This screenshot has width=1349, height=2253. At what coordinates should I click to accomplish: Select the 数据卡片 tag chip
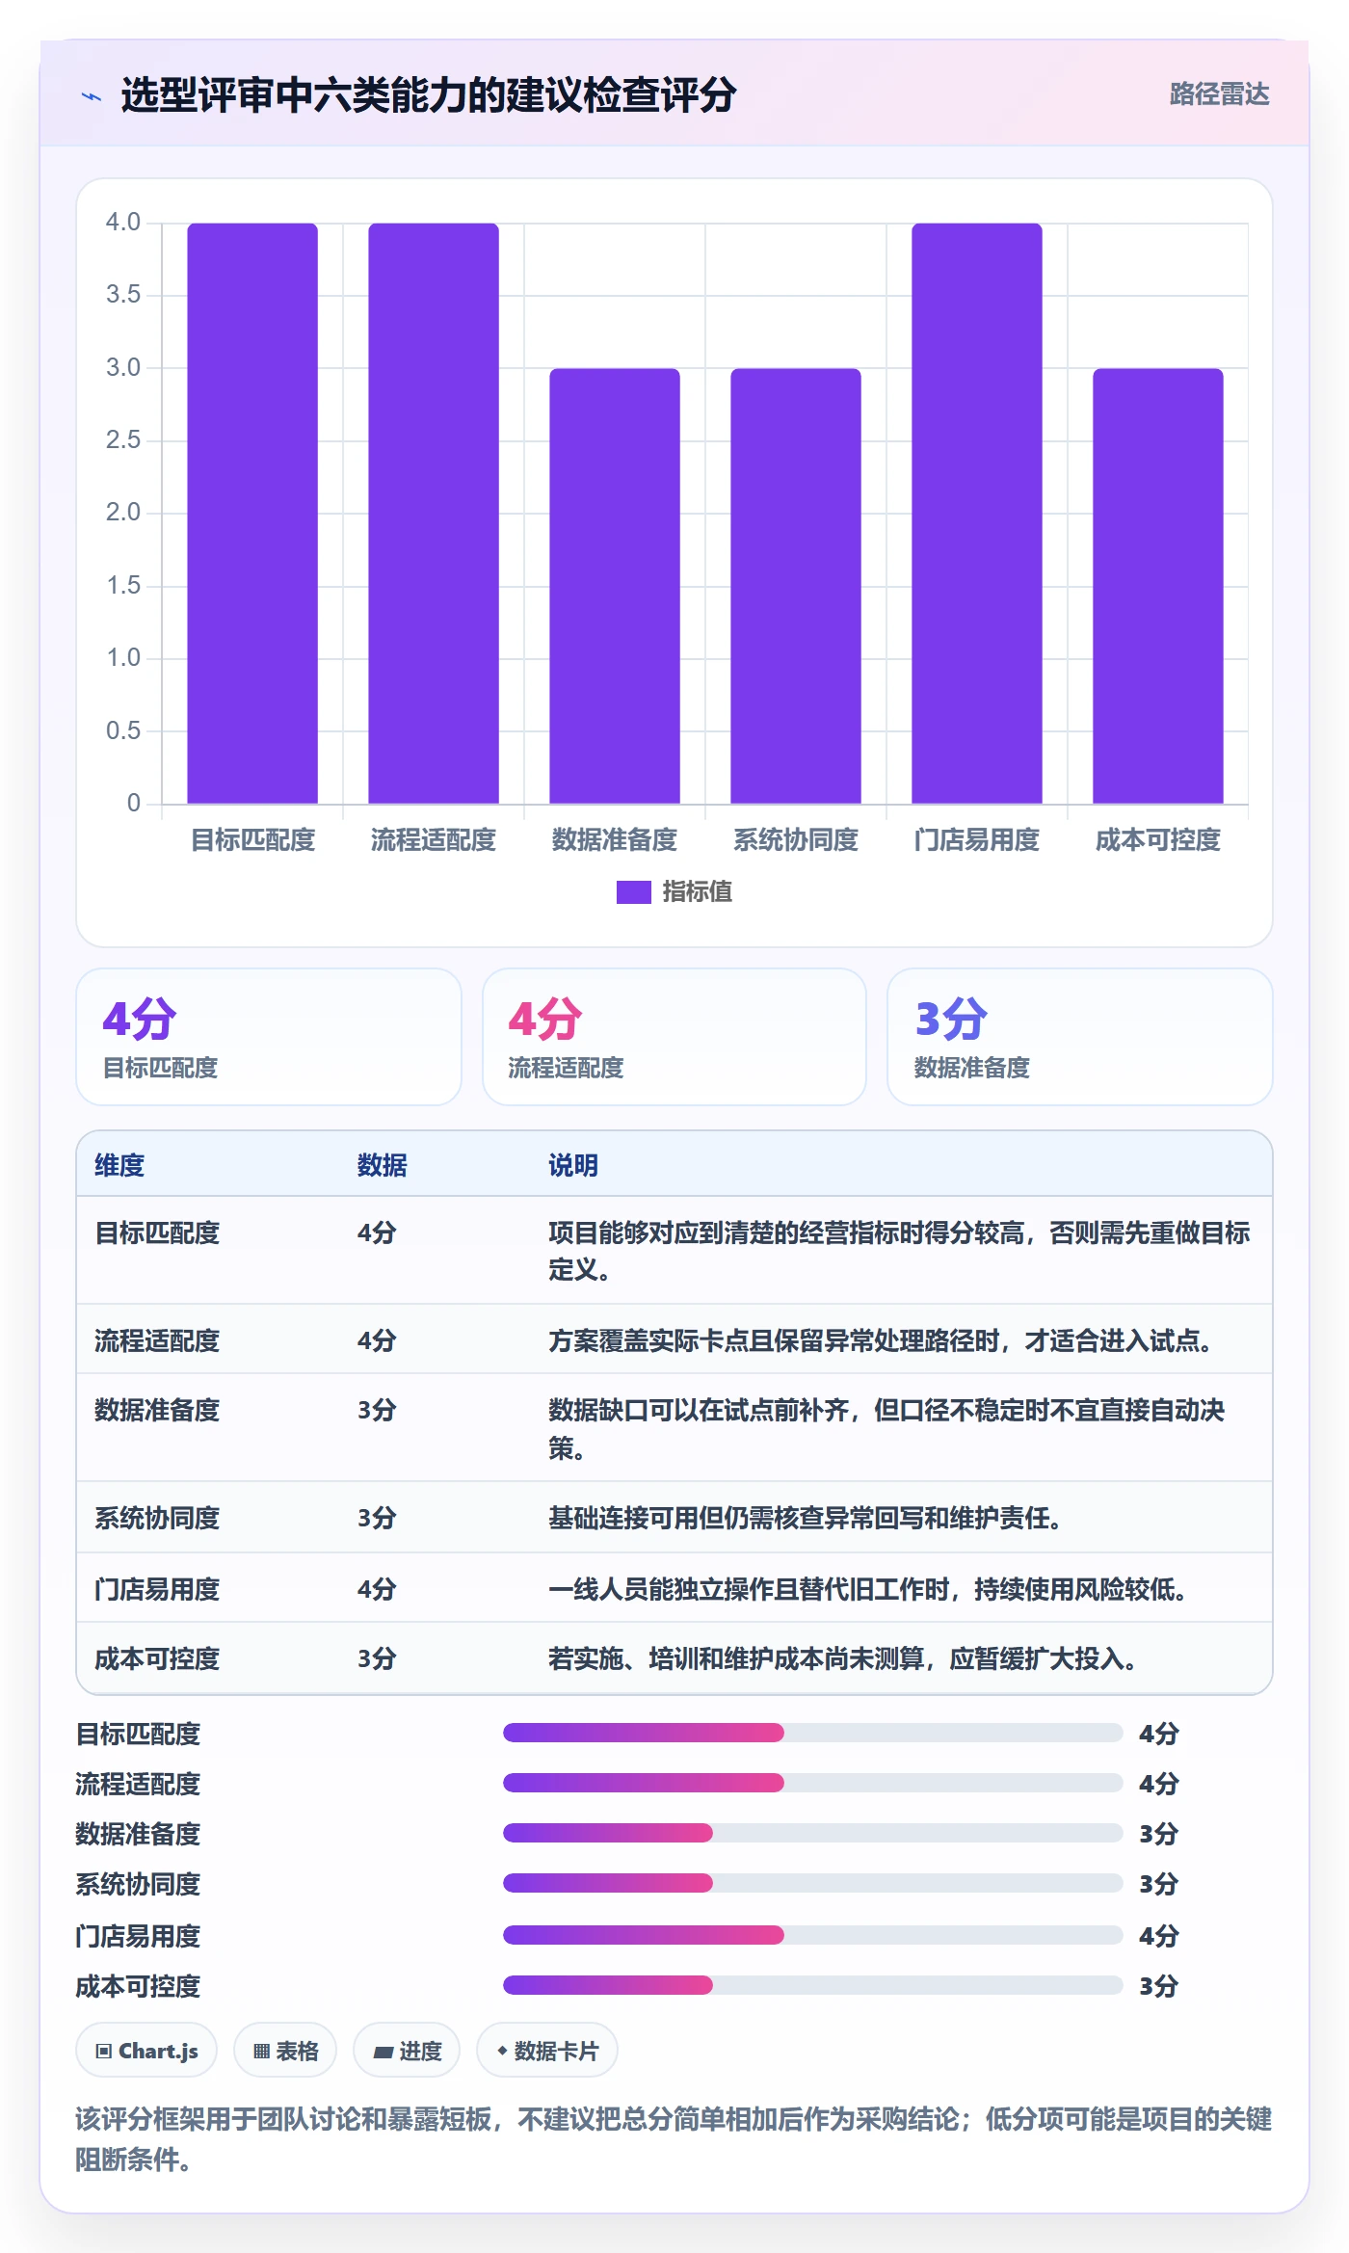click(547, 2051)
